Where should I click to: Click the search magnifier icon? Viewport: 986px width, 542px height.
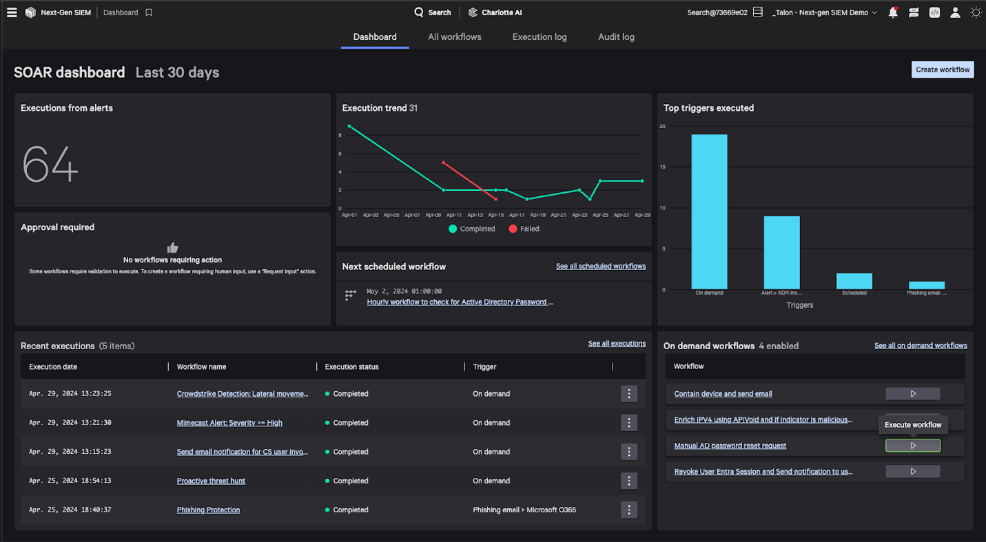(418, 12)
